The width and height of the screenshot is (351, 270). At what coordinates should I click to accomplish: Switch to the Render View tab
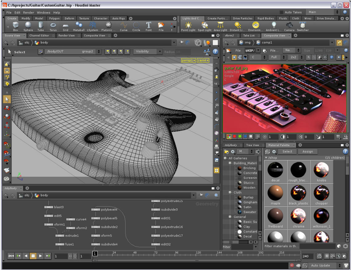point(67,35)
